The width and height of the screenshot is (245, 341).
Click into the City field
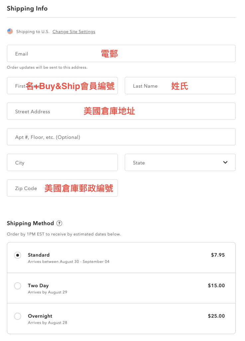[62, 163]
